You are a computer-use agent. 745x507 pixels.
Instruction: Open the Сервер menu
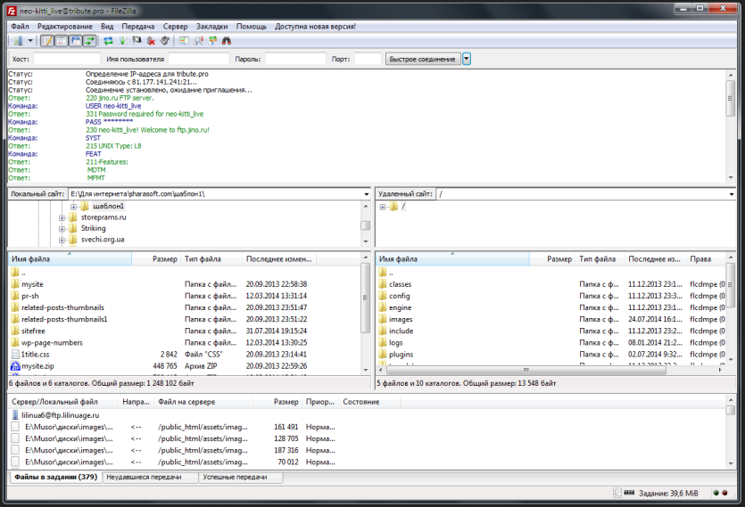coord(176,26)
